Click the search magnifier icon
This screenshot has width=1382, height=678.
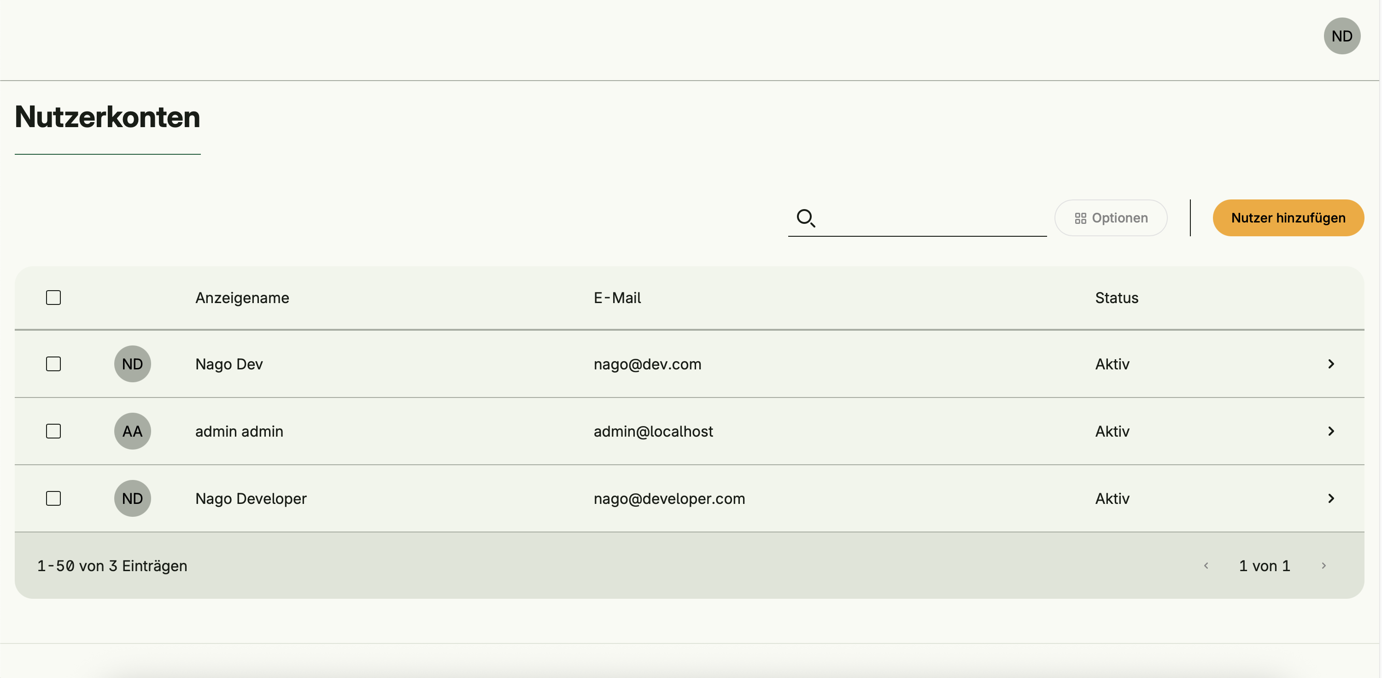point(805,218)
